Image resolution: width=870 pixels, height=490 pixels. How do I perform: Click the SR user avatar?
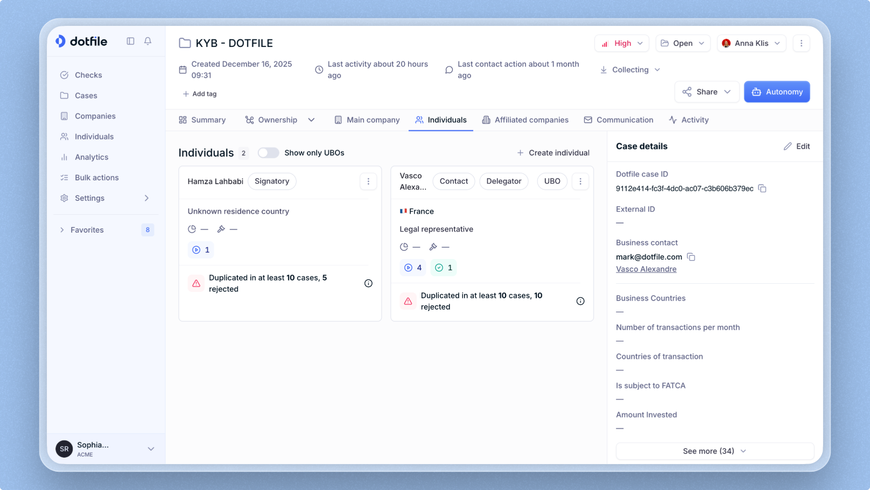(64, 449)
